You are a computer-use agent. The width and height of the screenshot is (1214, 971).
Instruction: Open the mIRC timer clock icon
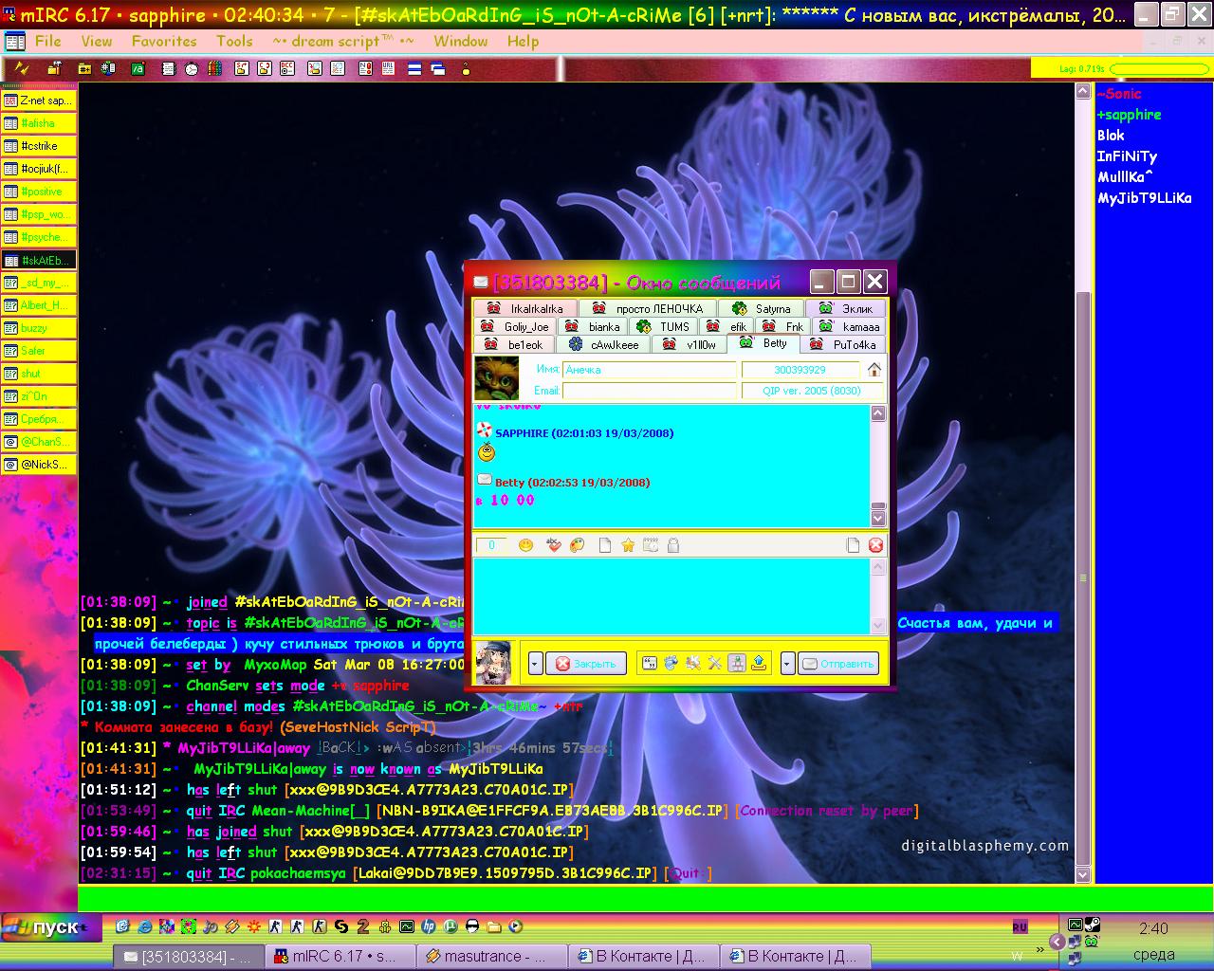point(192,68)
